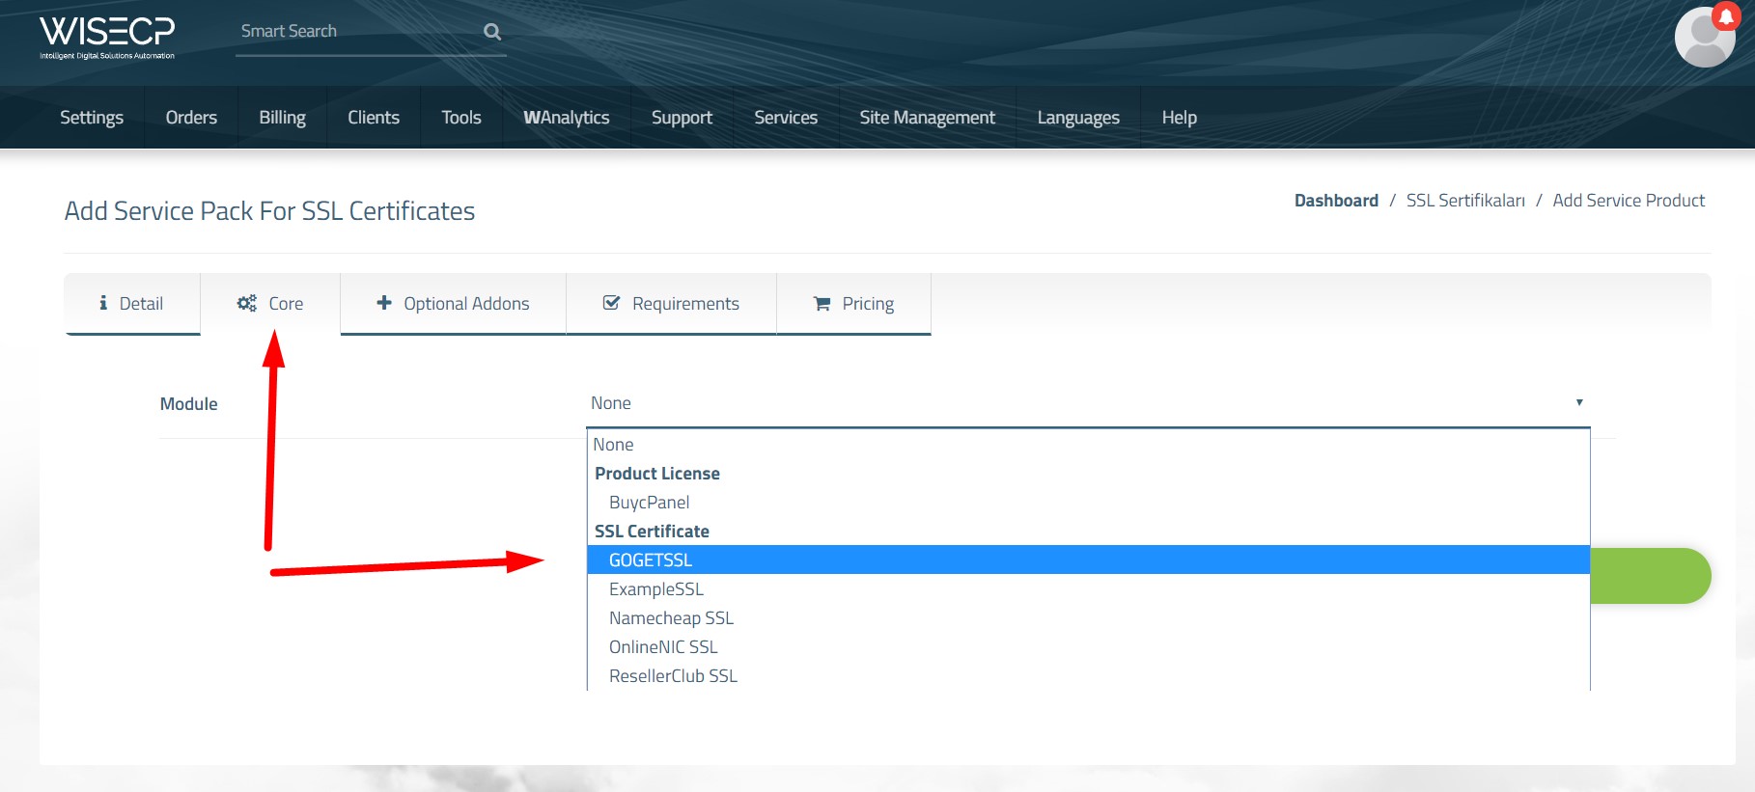Choose OnlineNIC SSL module option
The image size is (1755, 792).
click(1088, 647)
